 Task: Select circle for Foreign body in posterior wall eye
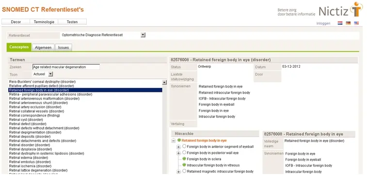[184, 153]
